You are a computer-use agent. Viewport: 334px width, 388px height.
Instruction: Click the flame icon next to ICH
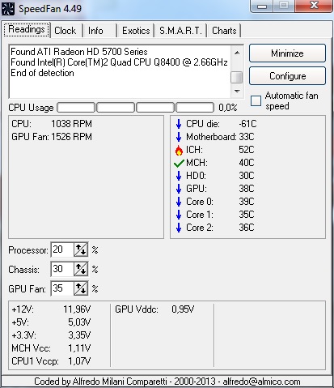(x=179, y=150)
